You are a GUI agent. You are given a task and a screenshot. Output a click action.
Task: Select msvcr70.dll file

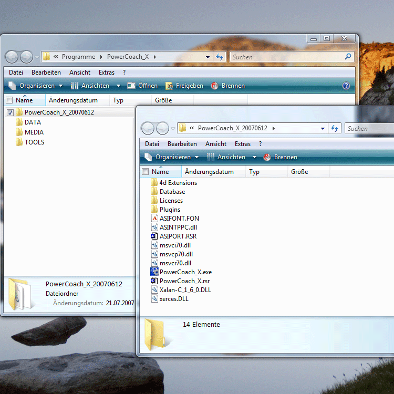point(171,263)
